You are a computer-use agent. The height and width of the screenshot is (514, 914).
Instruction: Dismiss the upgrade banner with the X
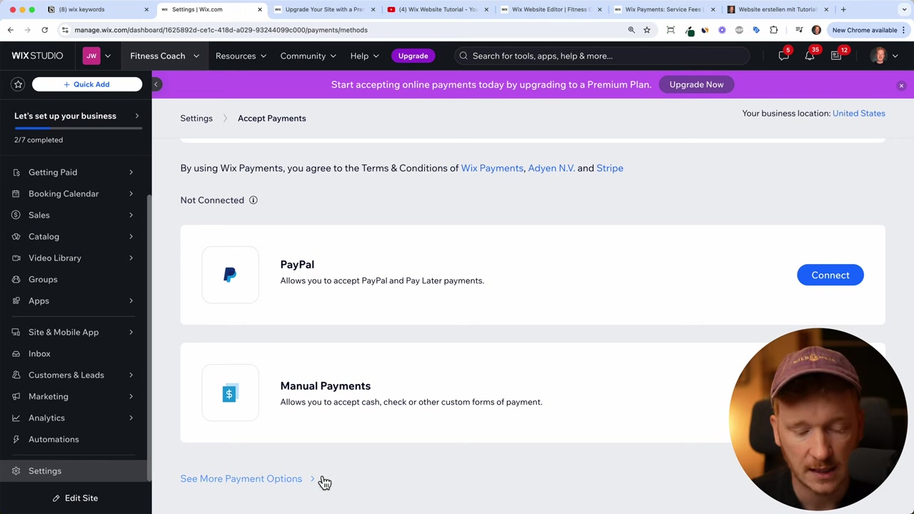tap(901, 86)
